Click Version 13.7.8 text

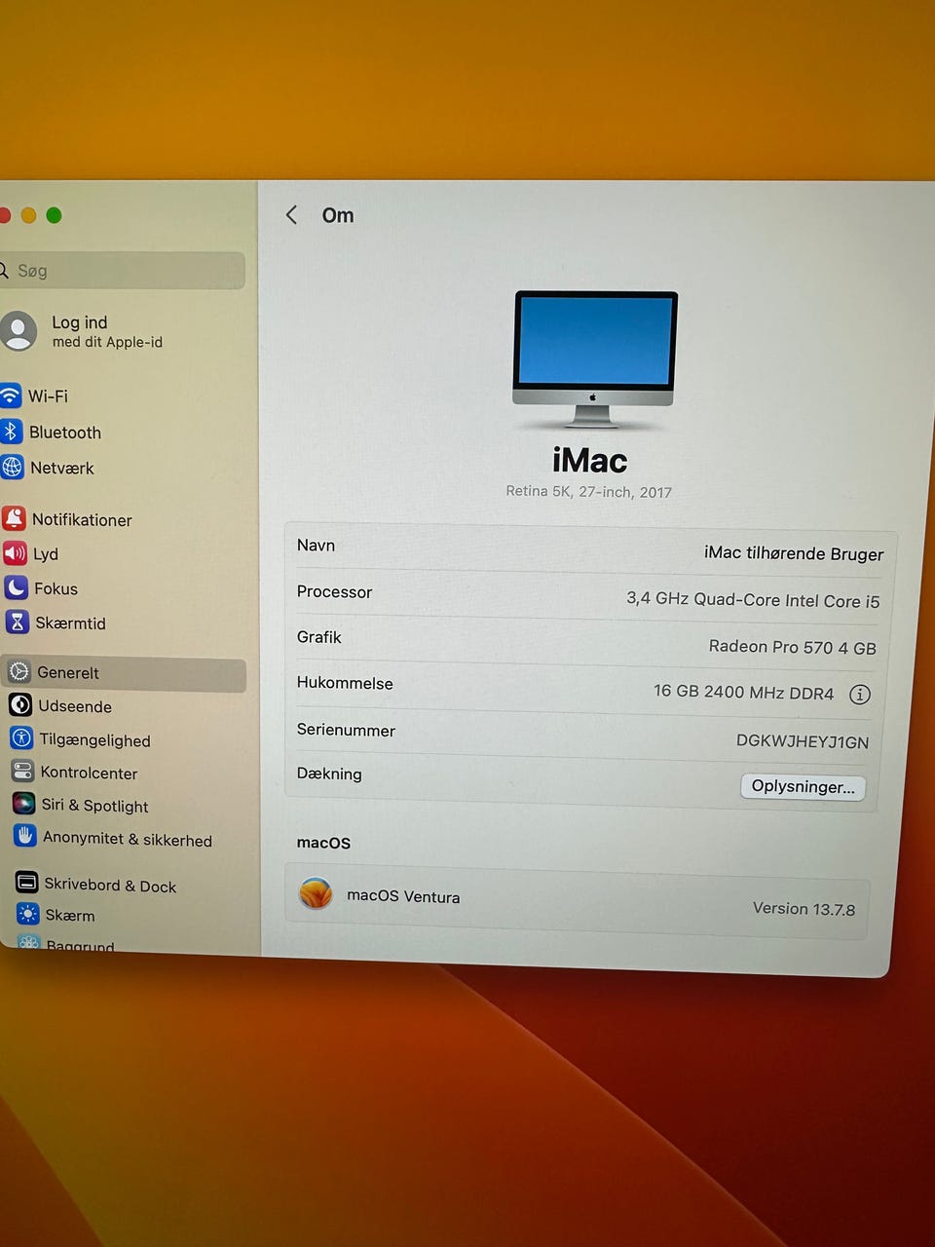pyautogui.click(x=804, y=908)
